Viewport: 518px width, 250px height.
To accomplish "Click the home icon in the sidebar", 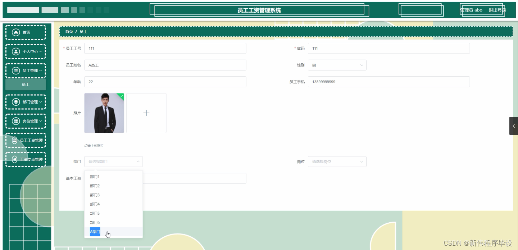I will coord(16,32).
